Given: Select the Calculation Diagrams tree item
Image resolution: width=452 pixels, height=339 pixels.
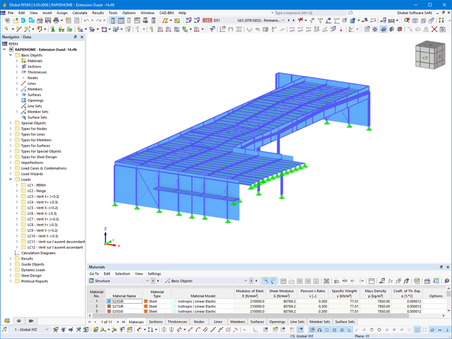Looking at the screenshot, I should tap(38, 253).
